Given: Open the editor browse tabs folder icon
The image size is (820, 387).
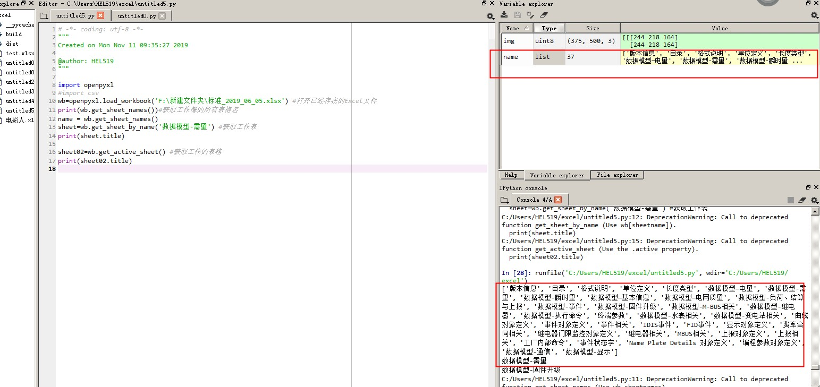Looking at the screenshot, I should (x=44, y=16).
